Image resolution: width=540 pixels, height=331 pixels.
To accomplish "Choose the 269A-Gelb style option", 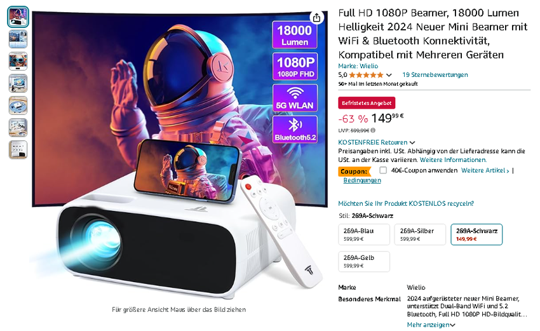I will (364, 261).
